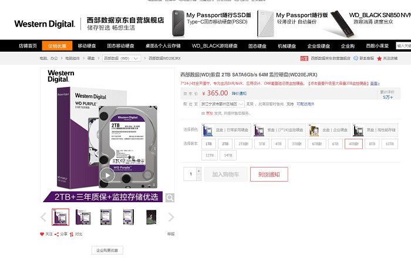This screenshot has height=258, width=411.
Task: Click the 到货通知 button
Action: point(269,175)
